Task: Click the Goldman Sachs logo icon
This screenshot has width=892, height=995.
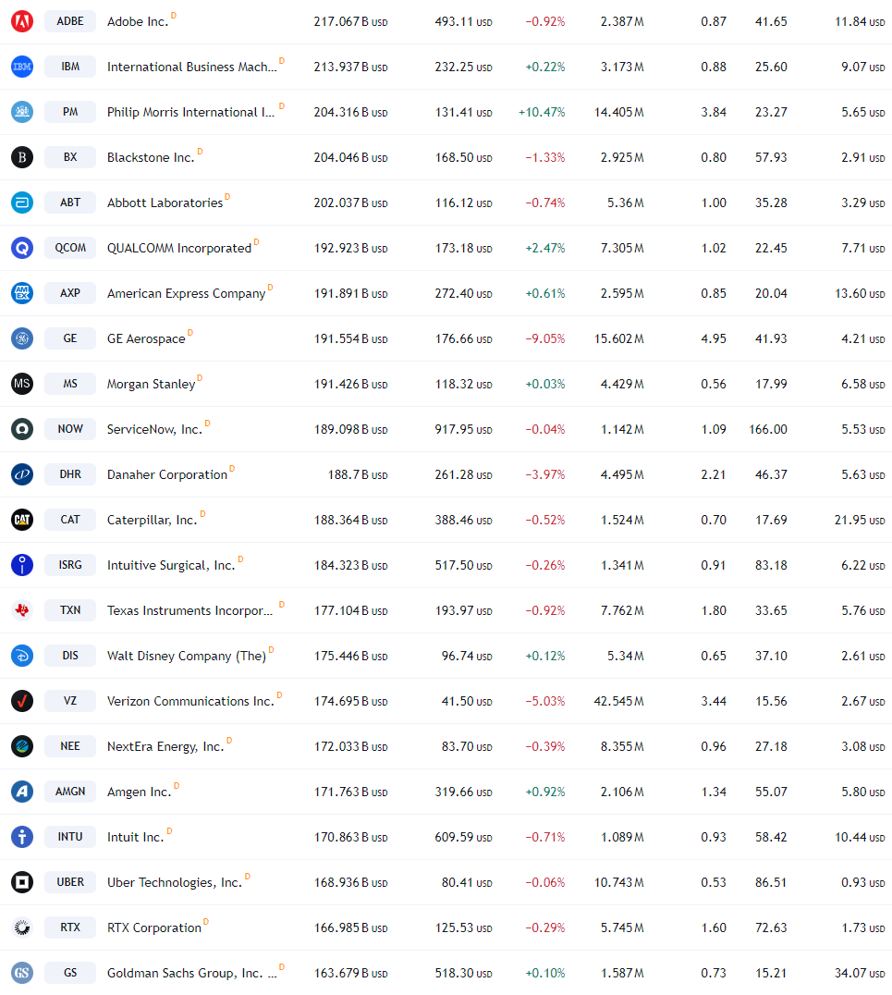Action: click(x=22, y=973)
